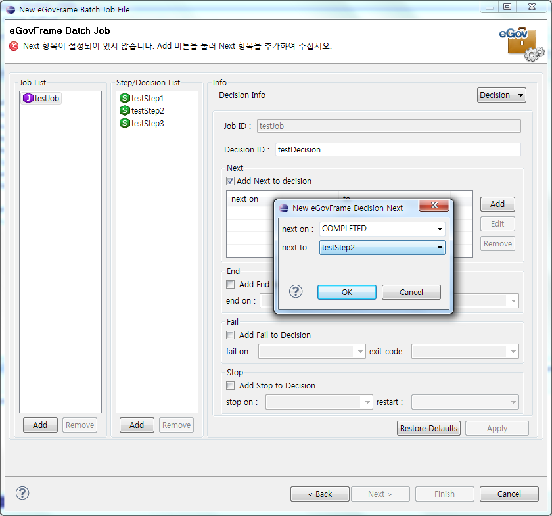Click the Decision ID input field
Viewport: 552px width, 516px height.
[x=398, y=150]
